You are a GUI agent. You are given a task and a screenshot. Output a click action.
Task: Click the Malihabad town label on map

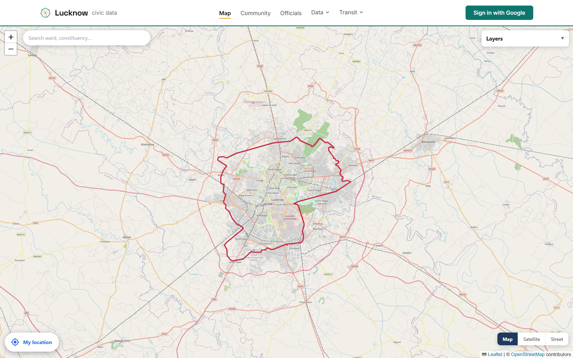pyautogui.click(x=147, y=144)
